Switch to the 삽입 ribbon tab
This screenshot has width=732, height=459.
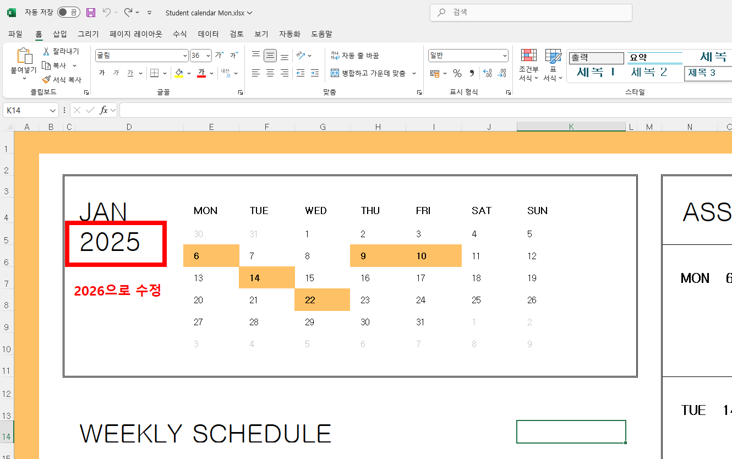[59, 34]
